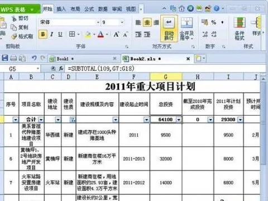Screen dimensions: 268x201
Task: Open the number group dialog launcher
Action: [224, 46]
